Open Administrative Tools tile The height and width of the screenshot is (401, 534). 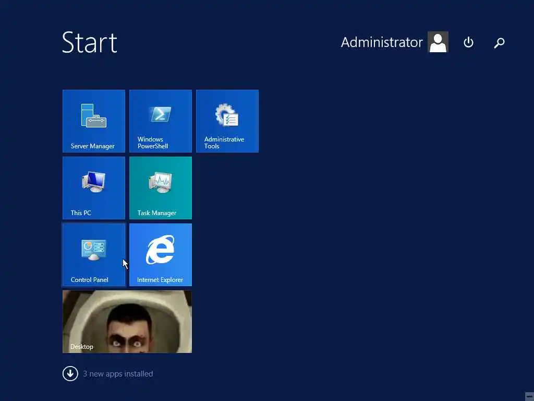click(227, 121)
